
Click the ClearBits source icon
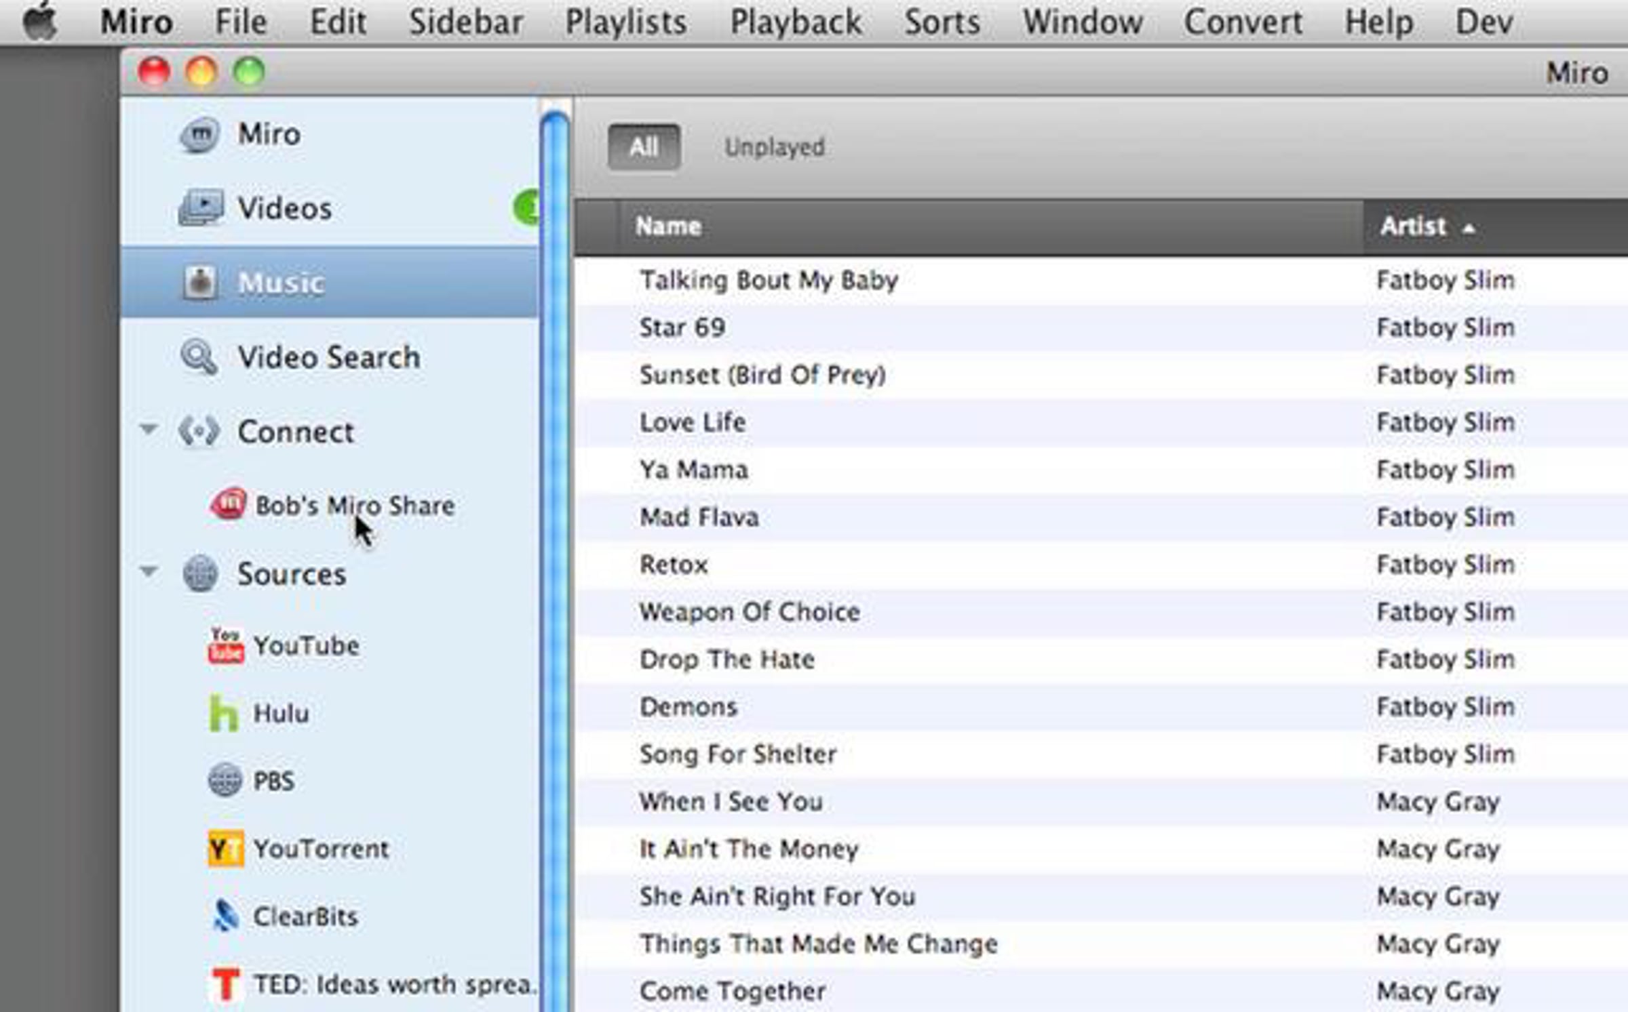click(225, 916)
